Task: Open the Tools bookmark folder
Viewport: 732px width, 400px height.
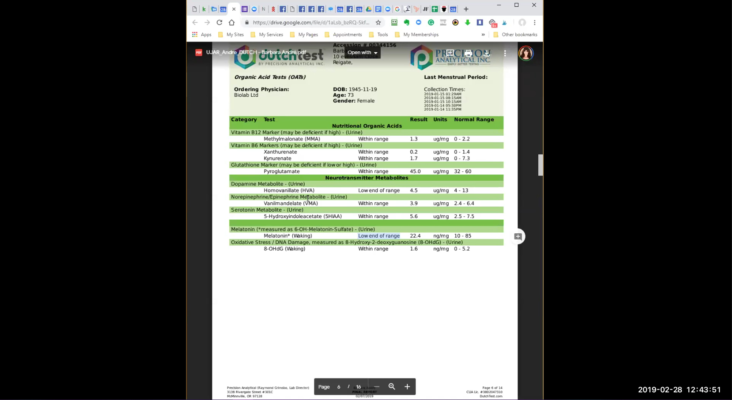Action: (x=378, y=35)
